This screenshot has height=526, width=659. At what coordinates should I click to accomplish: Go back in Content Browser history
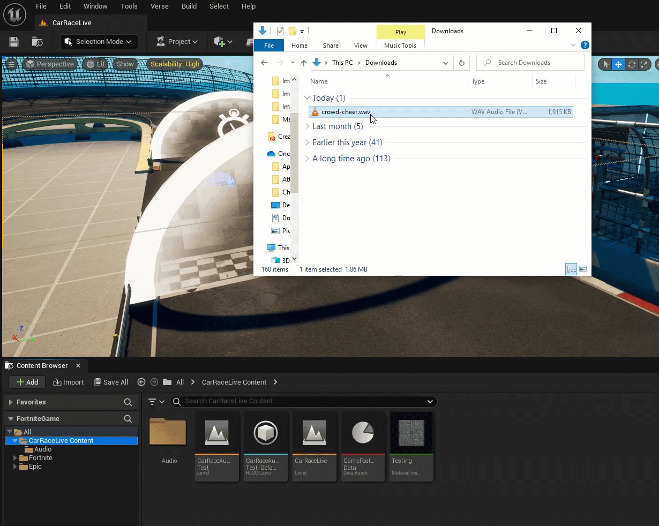coord(141,382)
